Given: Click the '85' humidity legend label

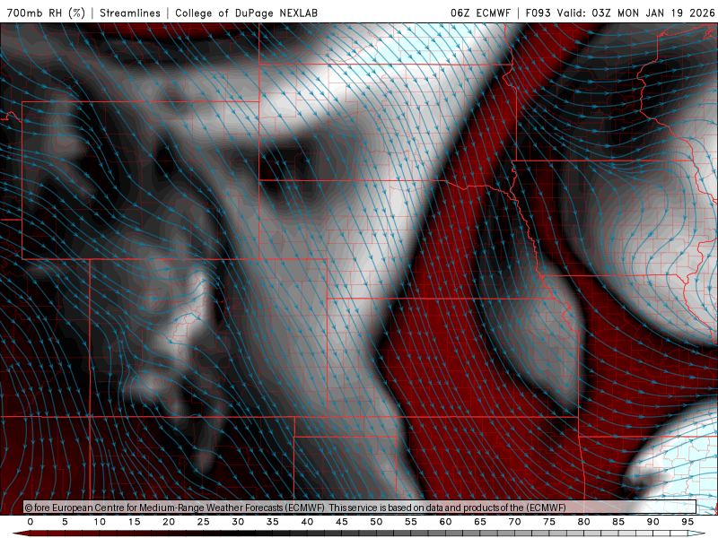Looking at the screenshot, I should (618, 522).
